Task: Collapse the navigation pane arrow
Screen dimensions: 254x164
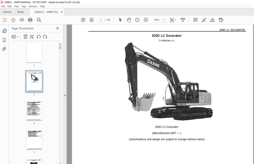Action: (x=65, y=95)
